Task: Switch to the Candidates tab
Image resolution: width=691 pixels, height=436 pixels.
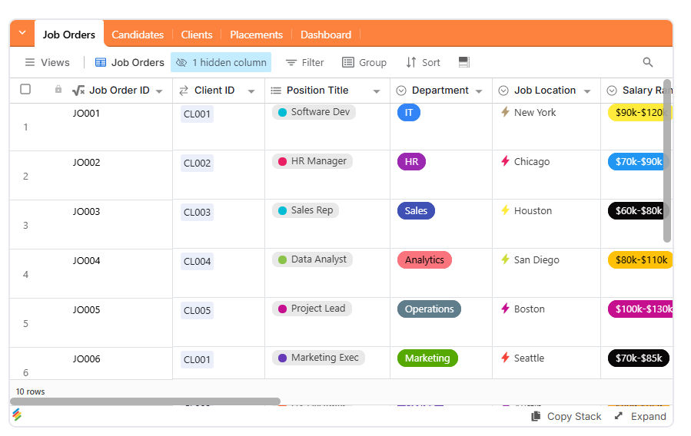Action: [x=138, y=35]
